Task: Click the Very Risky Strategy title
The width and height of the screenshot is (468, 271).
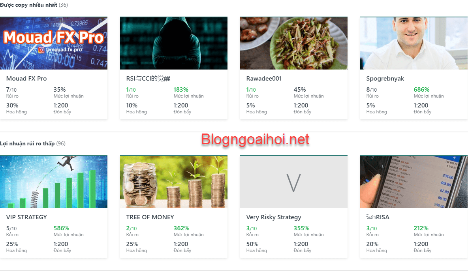Action: [274, 217]
